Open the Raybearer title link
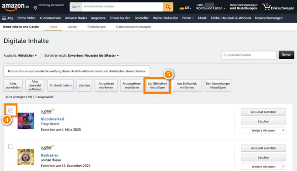Image resolution: width=297 pixels, height=171 pixels. [49, 155]
